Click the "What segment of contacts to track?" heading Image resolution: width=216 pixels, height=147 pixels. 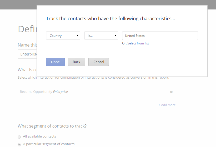52,126
